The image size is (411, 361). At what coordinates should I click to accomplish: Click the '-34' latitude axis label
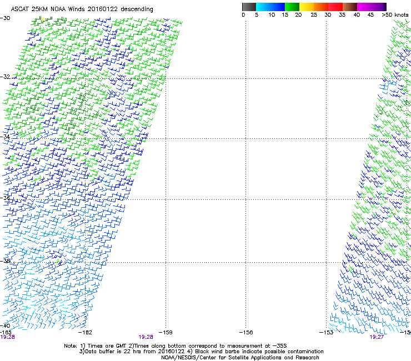click(x=5, y=137)
